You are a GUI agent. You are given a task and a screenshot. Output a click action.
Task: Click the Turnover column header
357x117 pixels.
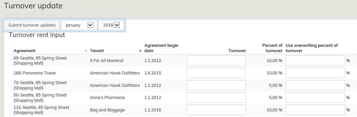pos(237,51)
